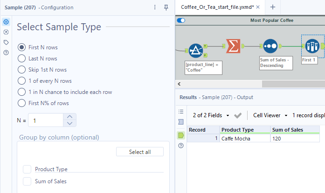Select the Caffe Mocha cell
The image size is (325, 193).
[x=245, y=139]
